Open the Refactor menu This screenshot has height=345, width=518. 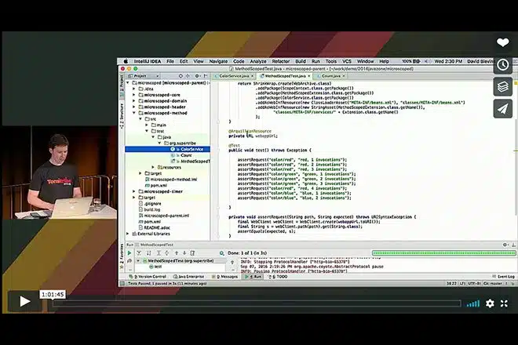281,61
